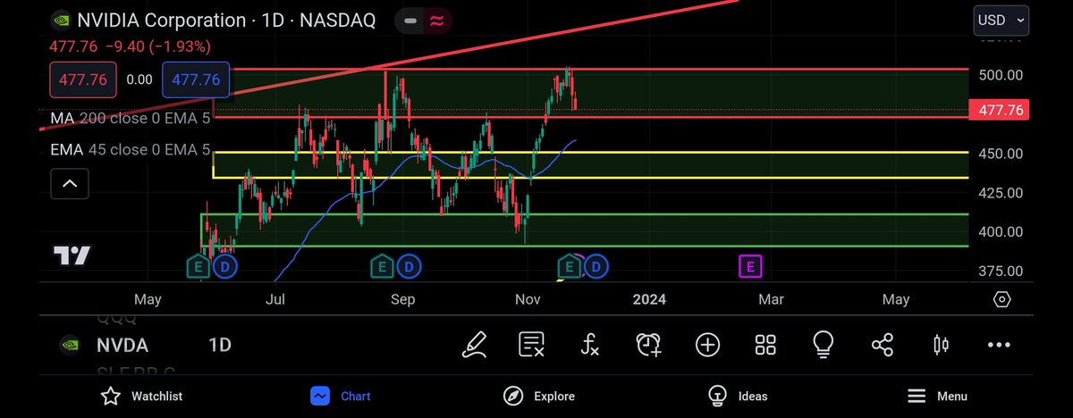
Task: Go to the Explore tab
Action: (x=538, y=396)
